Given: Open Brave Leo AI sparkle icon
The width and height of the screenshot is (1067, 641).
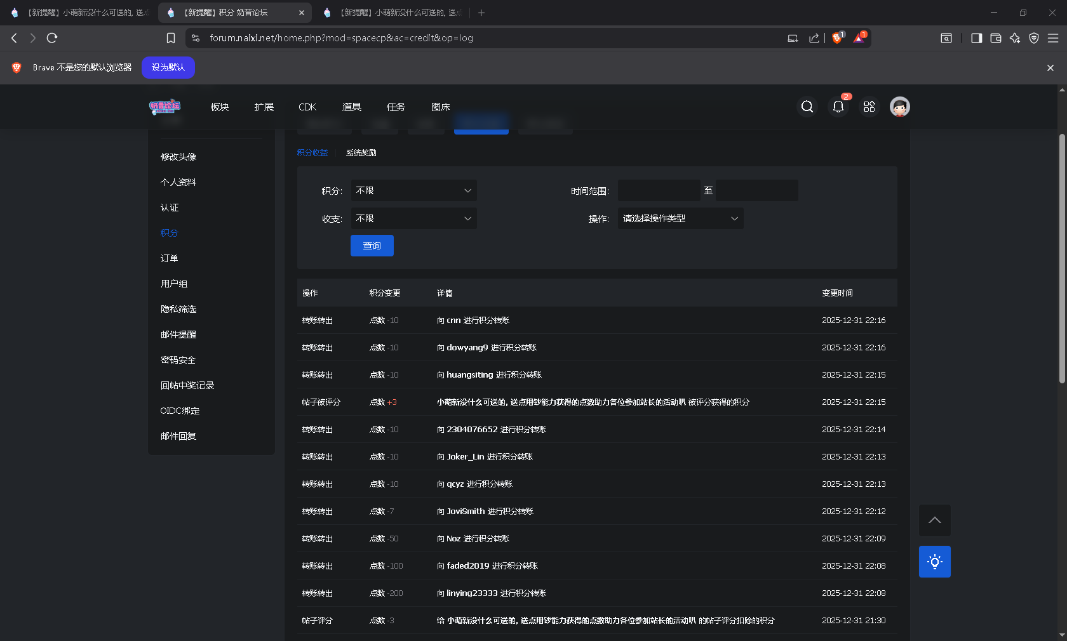Looking at the screenshot, I should 1014,38.
